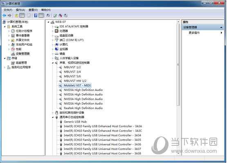Click the 事件查看器 icon in the tree
The image size is (227, 163).
coord(13,36)
